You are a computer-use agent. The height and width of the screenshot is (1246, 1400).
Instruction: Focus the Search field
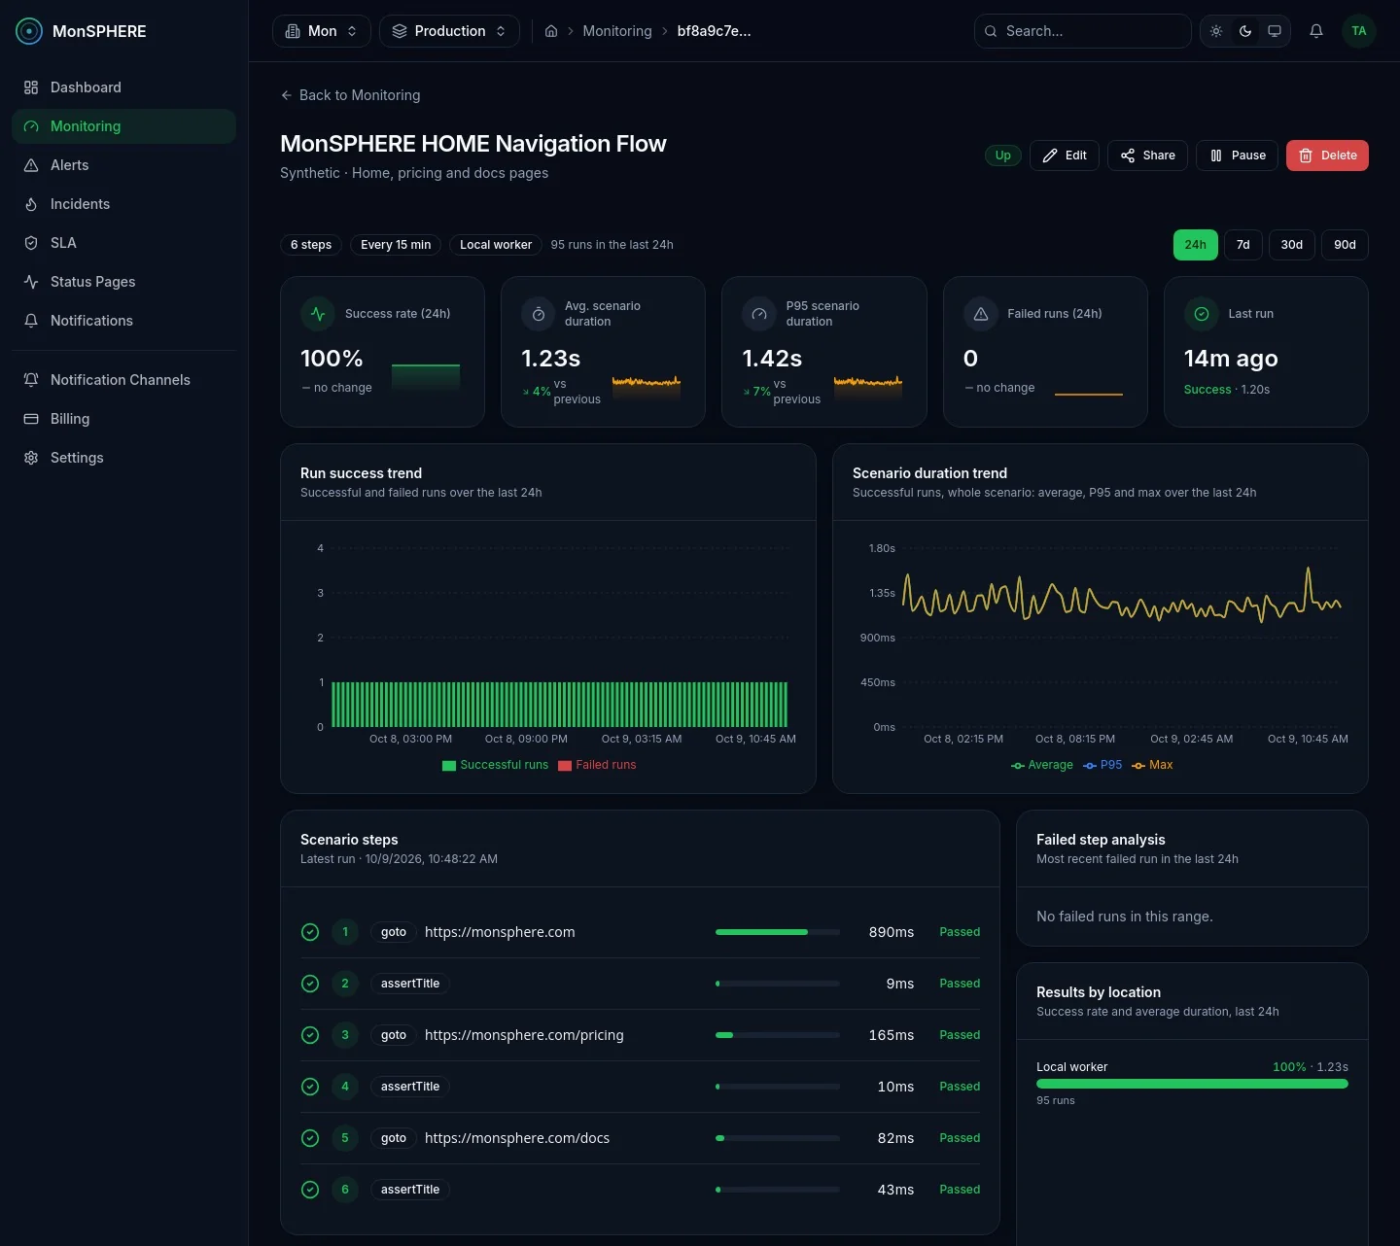[x=1082, y=31]
